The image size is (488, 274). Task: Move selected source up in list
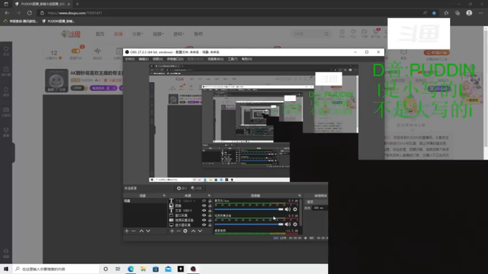(x=193, y=231)
